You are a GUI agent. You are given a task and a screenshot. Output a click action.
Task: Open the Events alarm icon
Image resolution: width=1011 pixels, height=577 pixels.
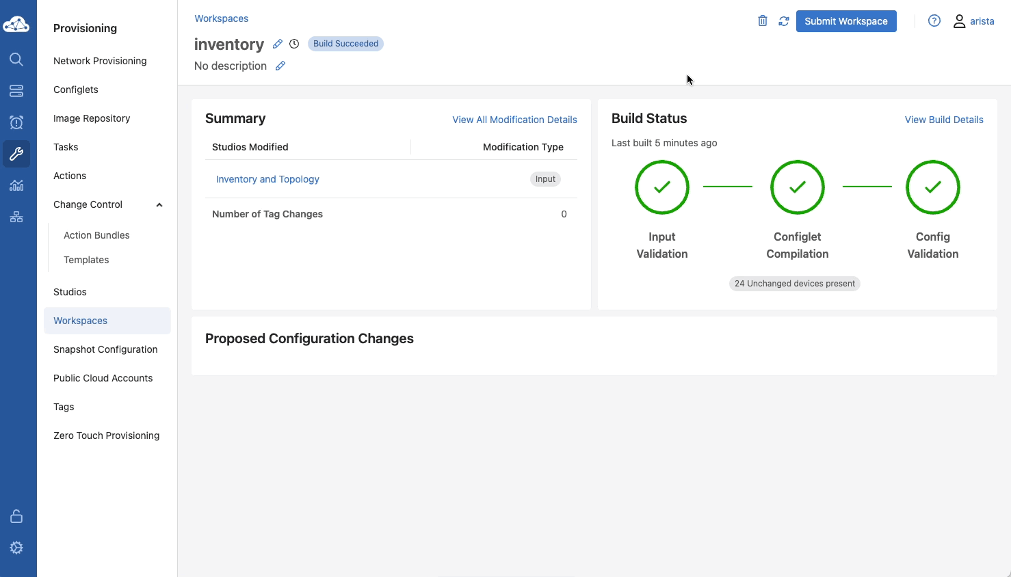click(16, 122)
